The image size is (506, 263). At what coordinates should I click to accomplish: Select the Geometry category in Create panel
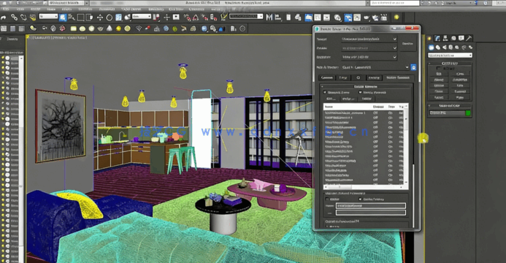coord(431,47)
